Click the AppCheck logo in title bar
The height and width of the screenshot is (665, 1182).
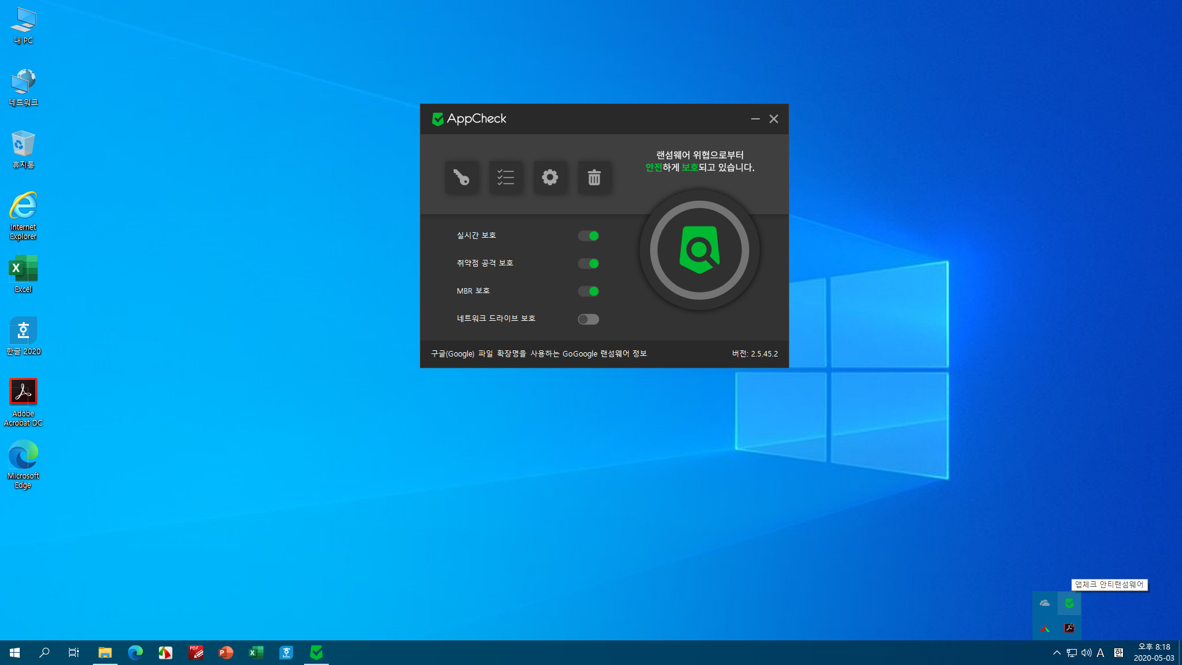click(x=469, y=119)
